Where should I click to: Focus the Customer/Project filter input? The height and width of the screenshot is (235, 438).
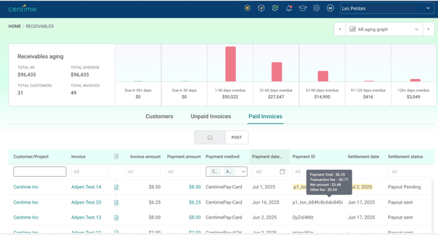pyautogui.click(x=40, y=172)
